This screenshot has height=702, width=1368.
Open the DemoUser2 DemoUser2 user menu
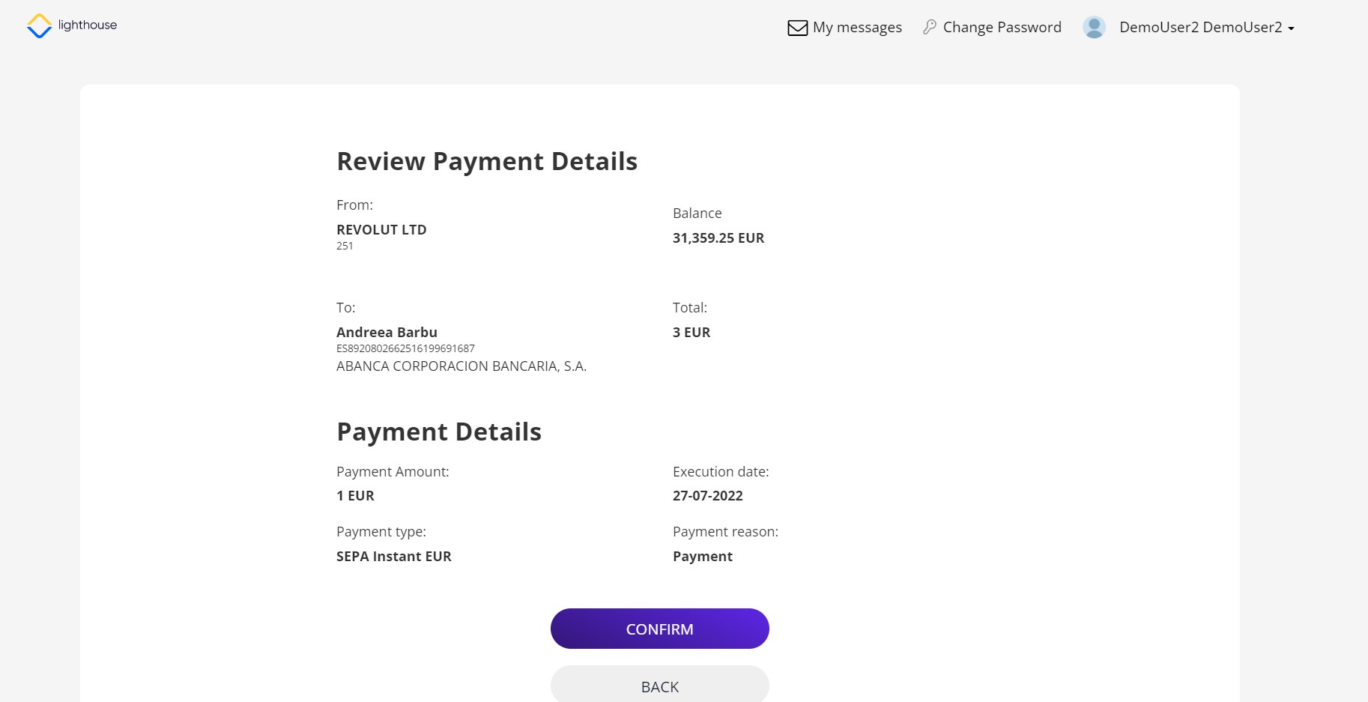[x=1200, y=28]
